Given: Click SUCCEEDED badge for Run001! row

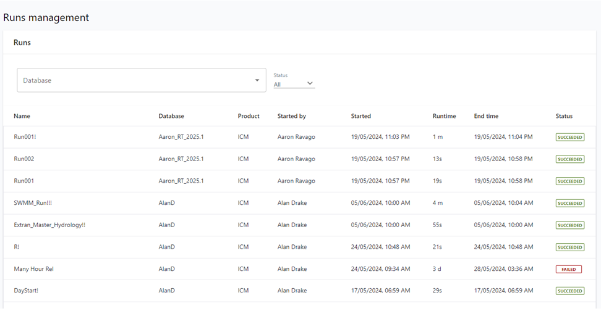Looking at the screenshot, I should [x=570, y=137].
